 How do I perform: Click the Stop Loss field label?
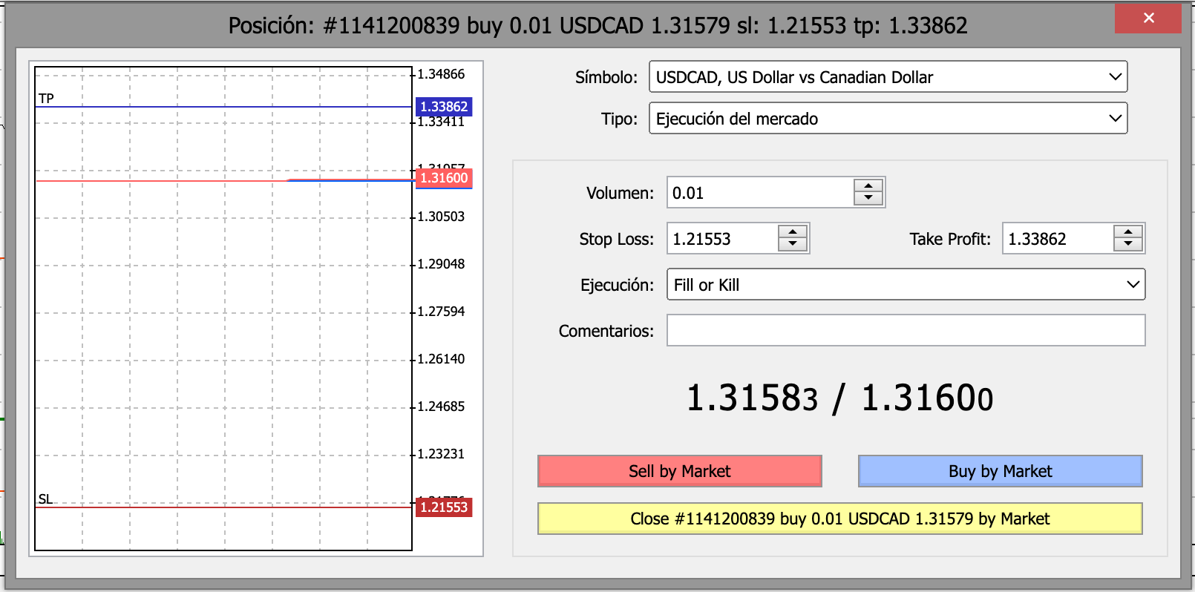coord(617,239)
